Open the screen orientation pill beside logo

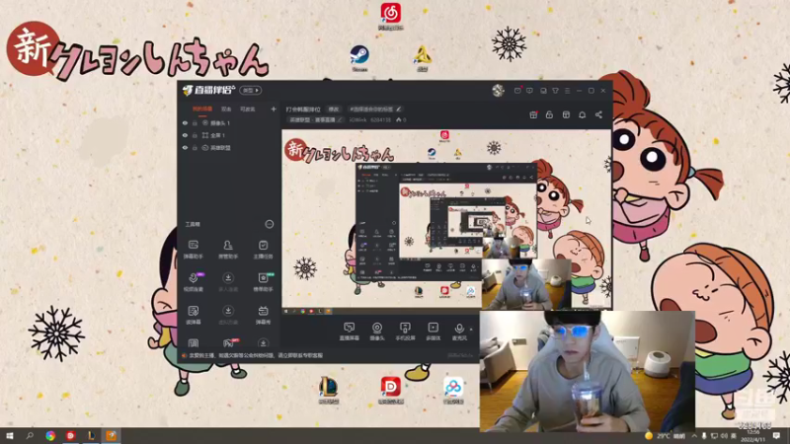point(251,90)
